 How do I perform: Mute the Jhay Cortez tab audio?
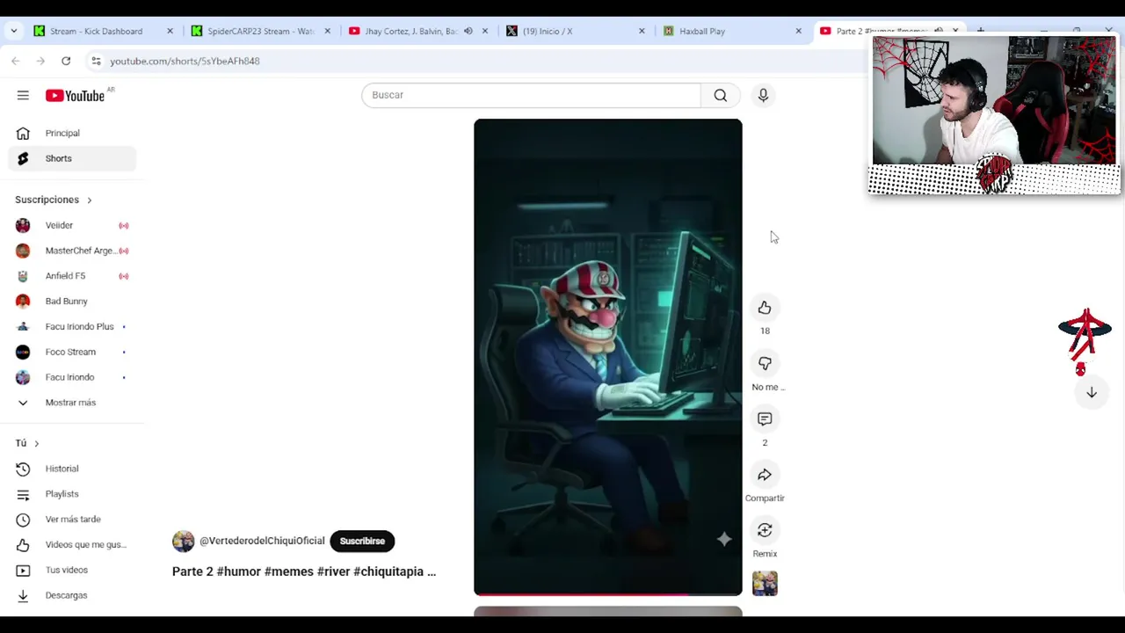point(468,31)
